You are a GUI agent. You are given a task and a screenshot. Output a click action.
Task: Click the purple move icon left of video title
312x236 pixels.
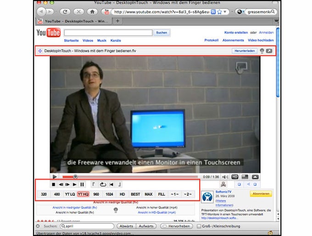[40, 51]
